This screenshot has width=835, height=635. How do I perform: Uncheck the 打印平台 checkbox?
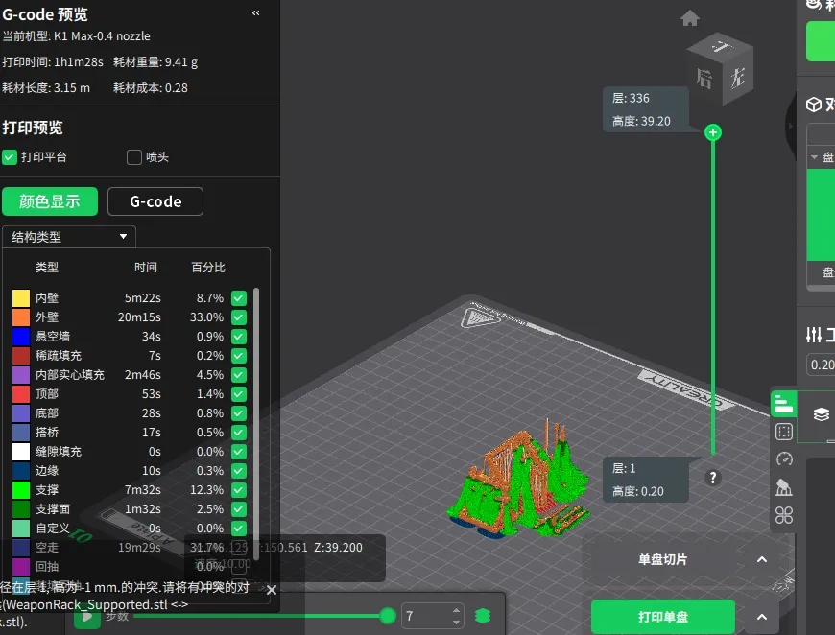(x=10, y=157)
